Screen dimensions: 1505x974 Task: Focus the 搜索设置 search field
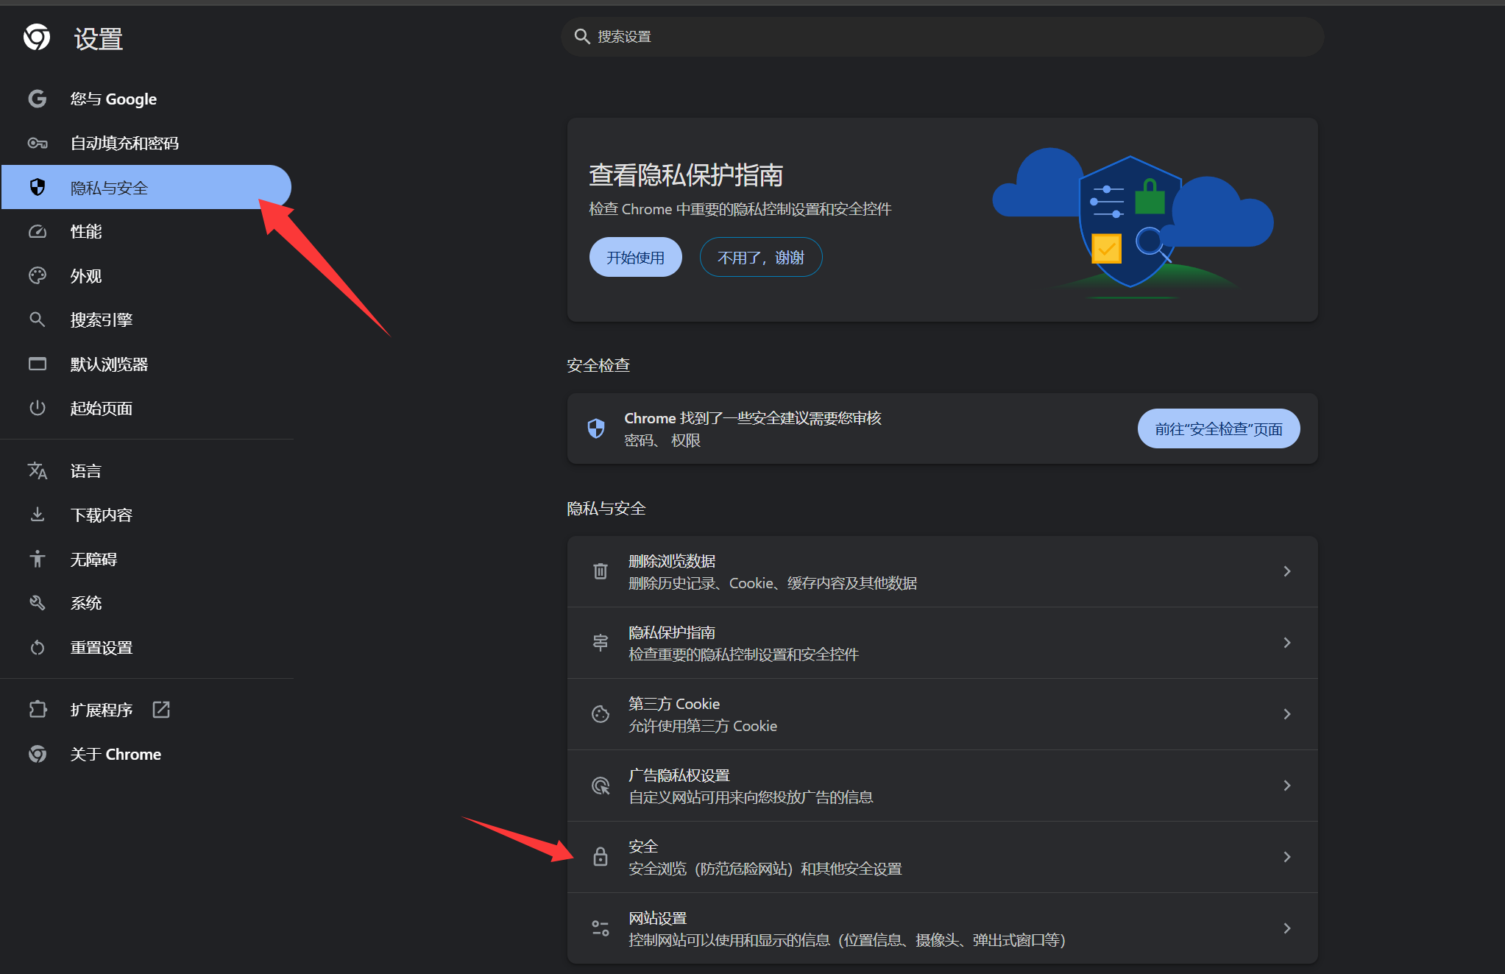(942, 36)
